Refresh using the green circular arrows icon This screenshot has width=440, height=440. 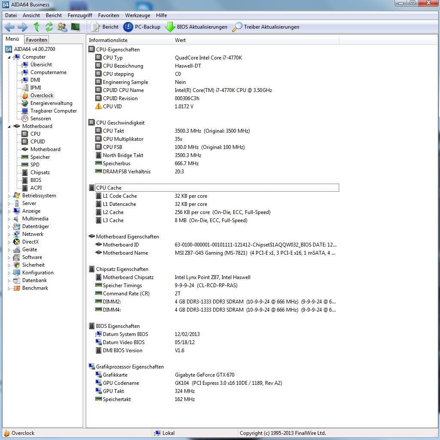49,27
